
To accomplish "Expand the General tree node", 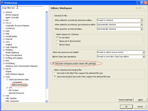I will point(4,12).
